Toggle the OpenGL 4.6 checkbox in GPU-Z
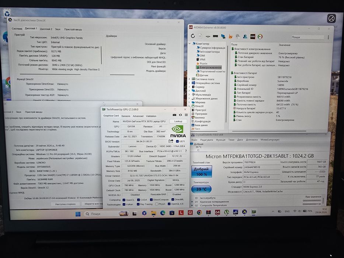 (x=169, y=204)
